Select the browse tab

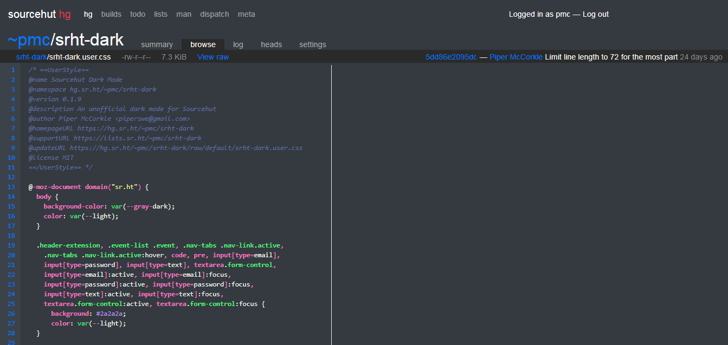pos(203,44)
